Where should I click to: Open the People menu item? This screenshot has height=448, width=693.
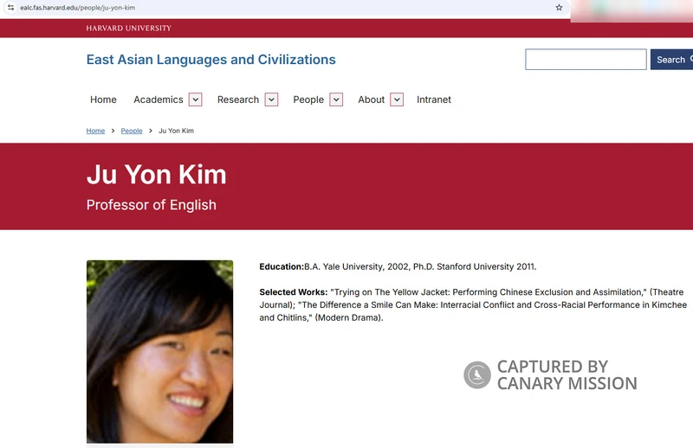coord(308,99)
